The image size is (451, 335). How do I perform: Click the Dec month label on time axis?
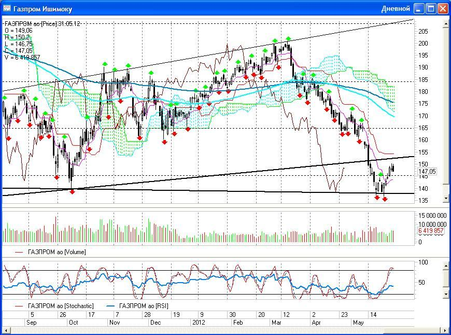click(156, 323)
